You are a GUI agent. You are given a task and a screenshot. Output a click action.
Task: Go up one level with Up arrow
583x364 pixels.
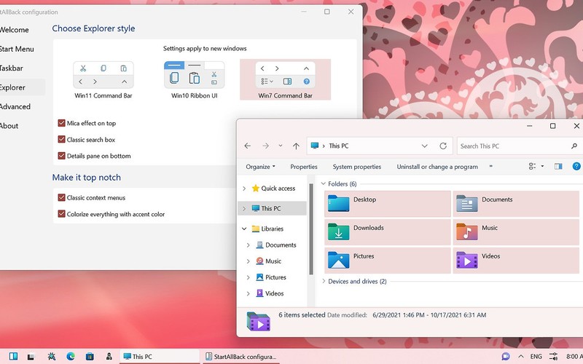click(x=296, y=146)
